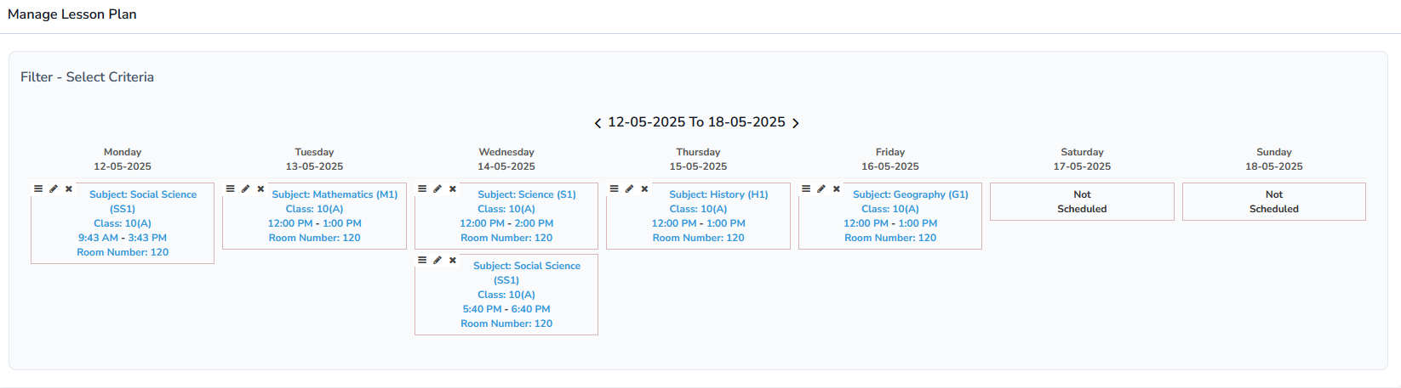Edit Wednesday Science (S1) lesson
Viewport: 1401px width, 388px height.
point(437,188)
